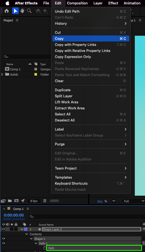Image resolution: width=145 pixels, height=252 pixels.
Task: Click the timeline label tag column header
Action: (x=25, y=225)
